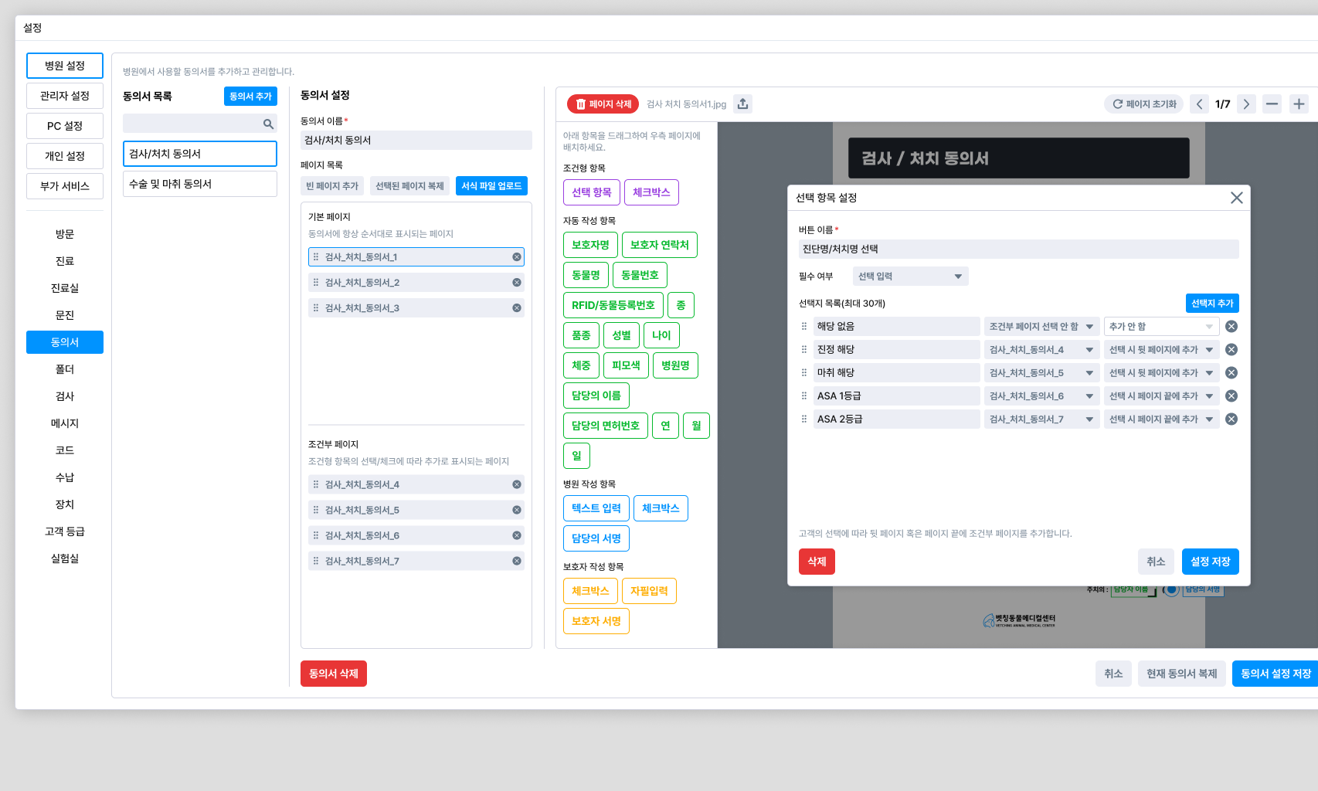Select the purple 선택 항목 item
This screenshot has height=791, width=1318.
coord(592,192)
